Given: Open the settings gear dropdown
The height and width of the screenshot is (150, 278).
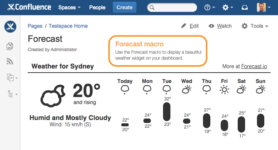Looking at the screenshot, I should (x=227, y=7).
